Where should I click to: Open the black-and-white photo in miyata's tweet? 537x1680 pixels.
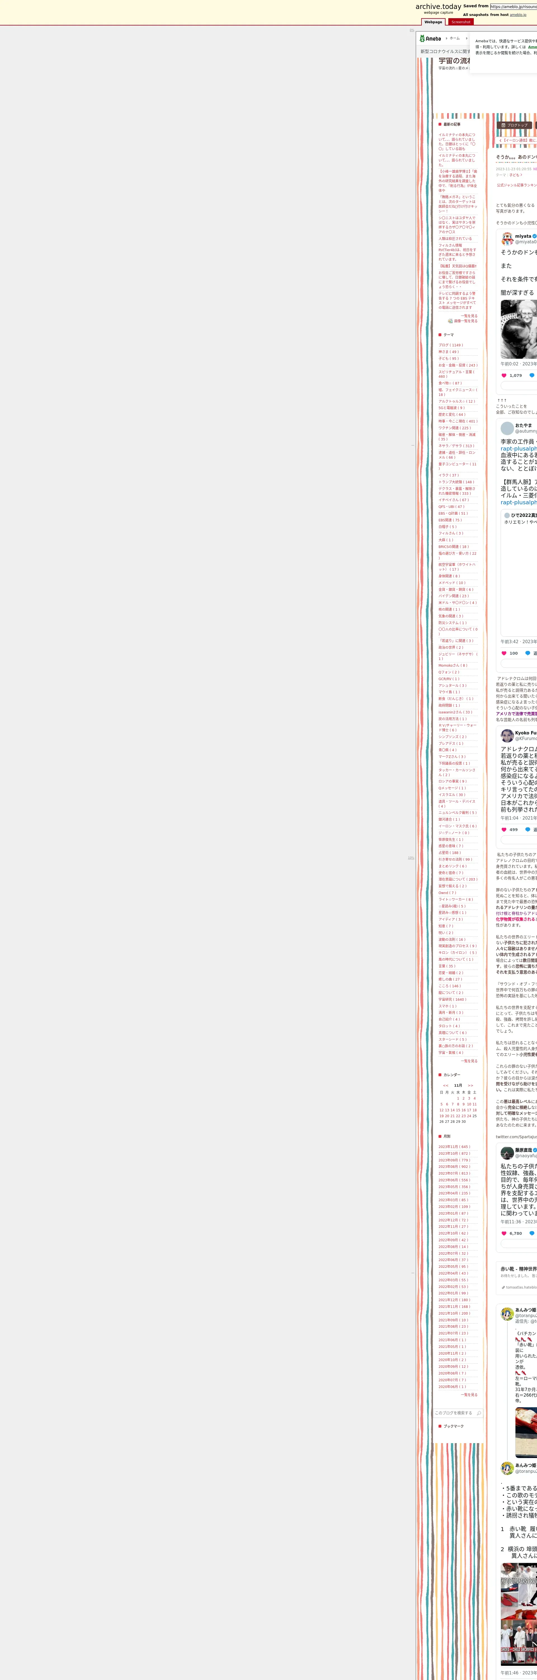[x=519, y=329]
